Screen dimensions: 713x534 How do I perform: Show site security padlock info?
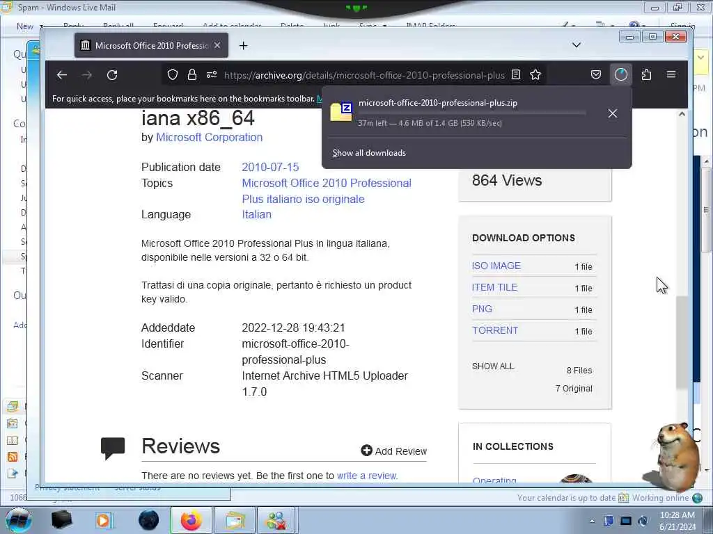point(192,74)
